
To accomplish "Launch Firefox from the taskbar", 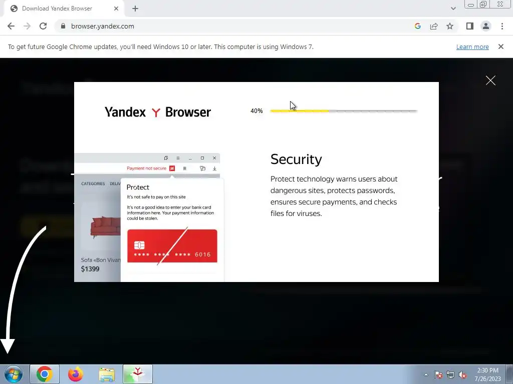I will (76, 374).
